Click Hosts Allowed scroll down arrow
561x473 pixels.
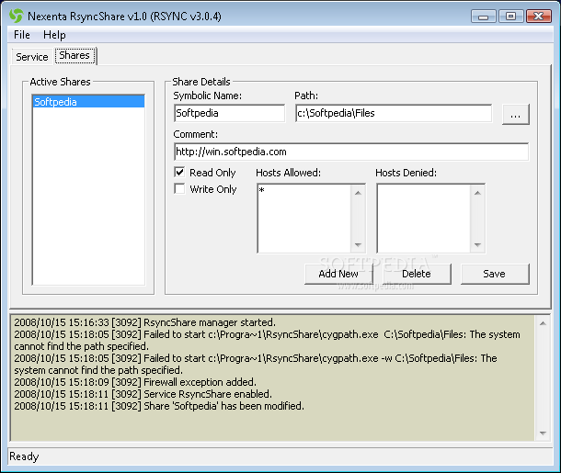pyautogui.click(x=358, y=244)
